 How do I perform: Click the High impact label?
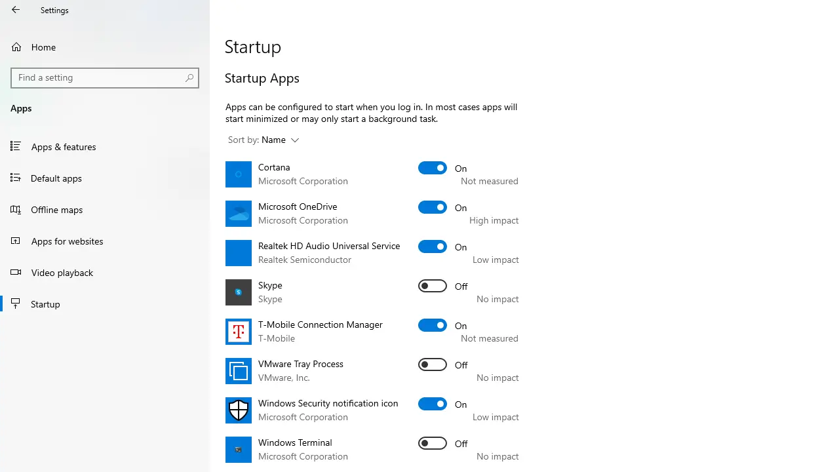(494, 221)
